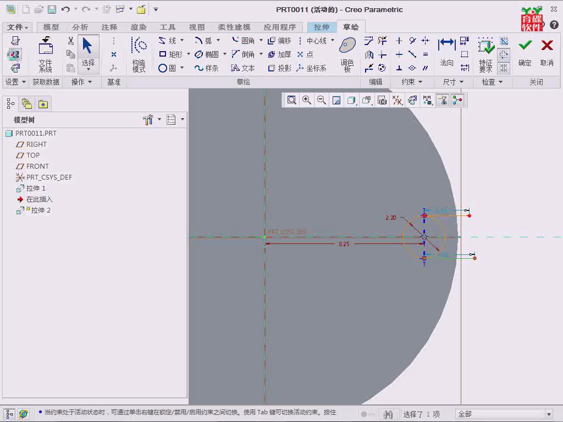Select the Spline tool

pos(207,68)
